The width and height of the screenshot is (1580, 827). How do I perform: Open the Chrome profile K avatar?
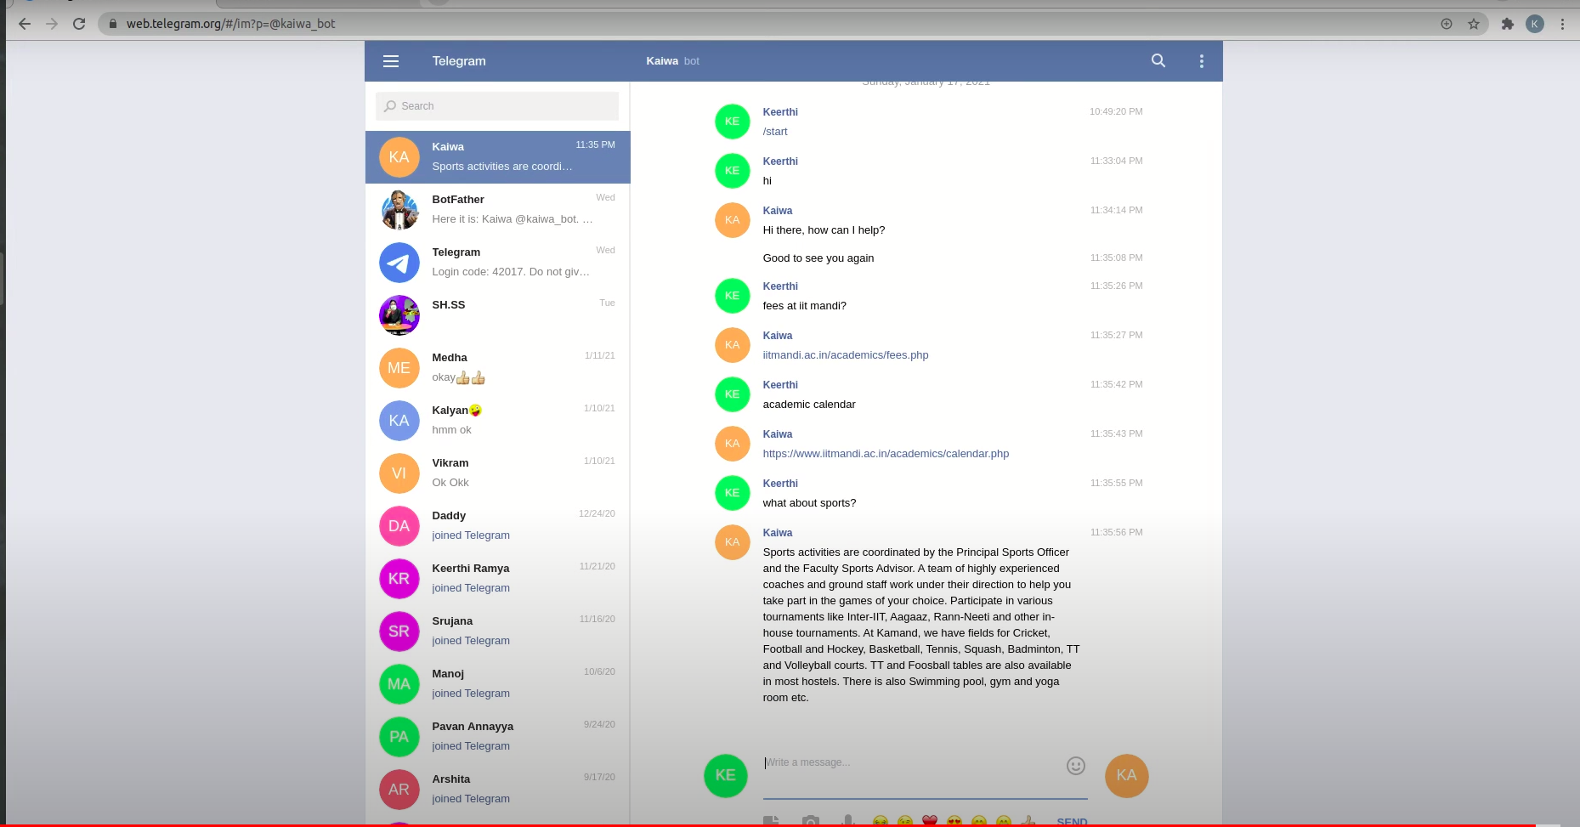coord(1535,24)
